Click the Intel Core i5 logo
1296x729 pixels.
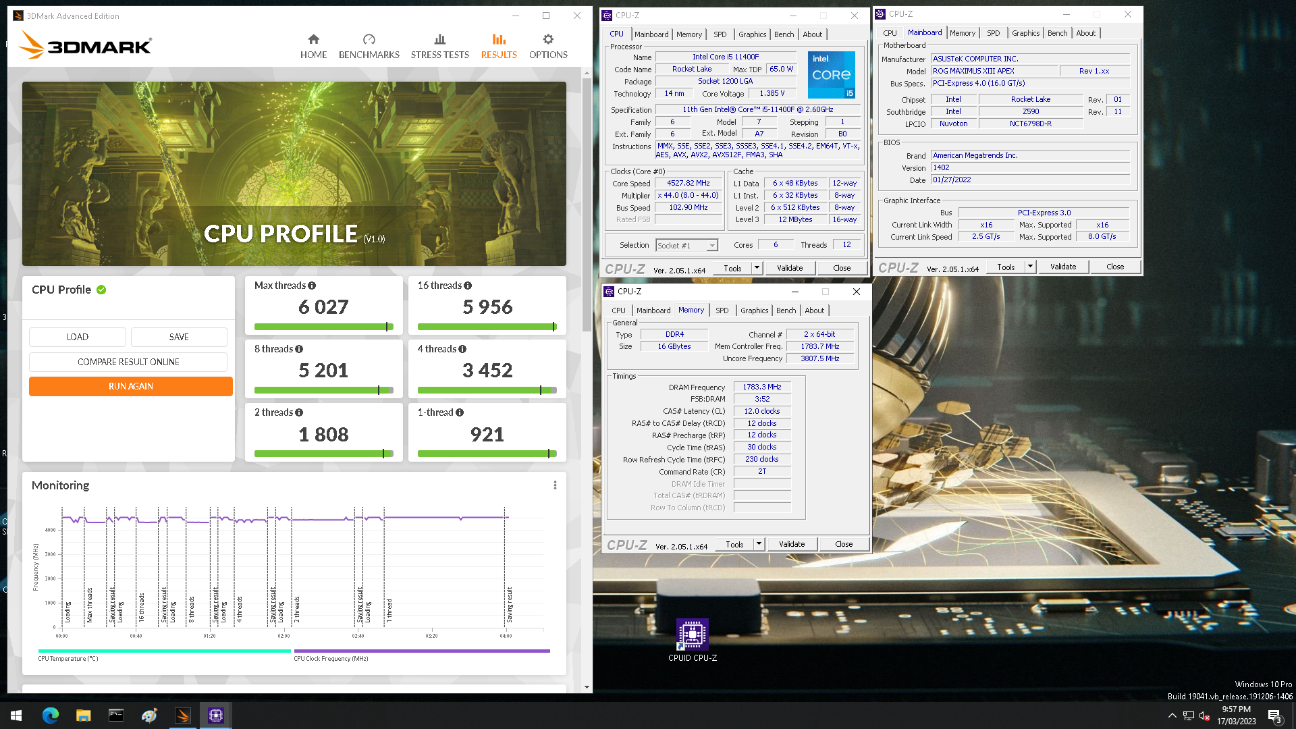832,75
